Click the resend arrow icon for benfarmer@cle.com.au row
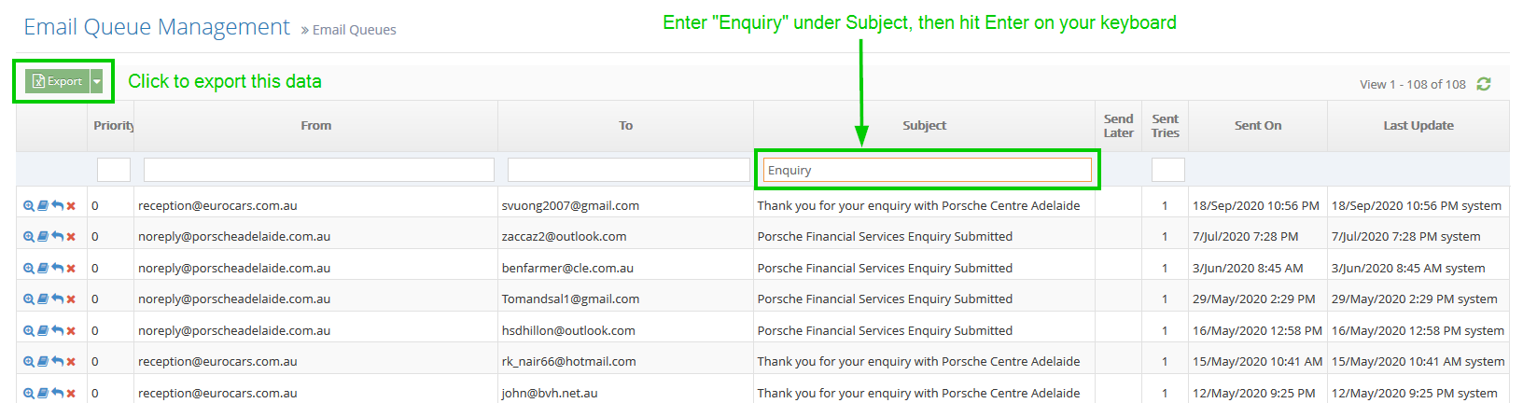The width and height of the screenshot is (1523, 403). 57,269
